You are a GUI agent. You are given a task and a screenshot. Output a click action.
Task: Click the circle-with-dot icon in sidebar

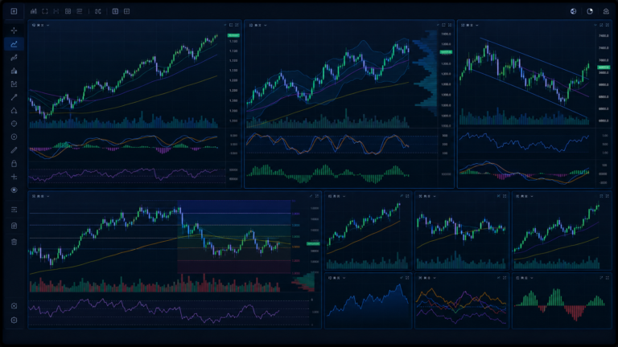click(14, 137)
